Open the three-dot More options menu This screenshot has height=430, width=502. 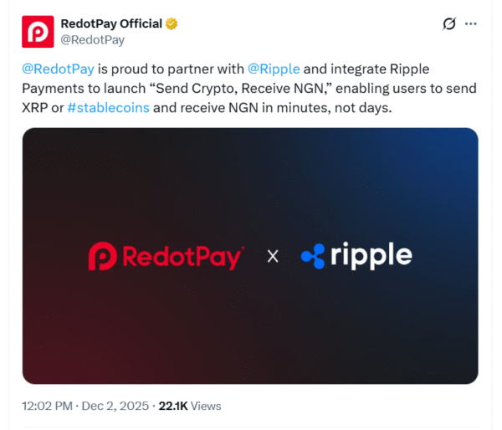(x=471, y=24)
